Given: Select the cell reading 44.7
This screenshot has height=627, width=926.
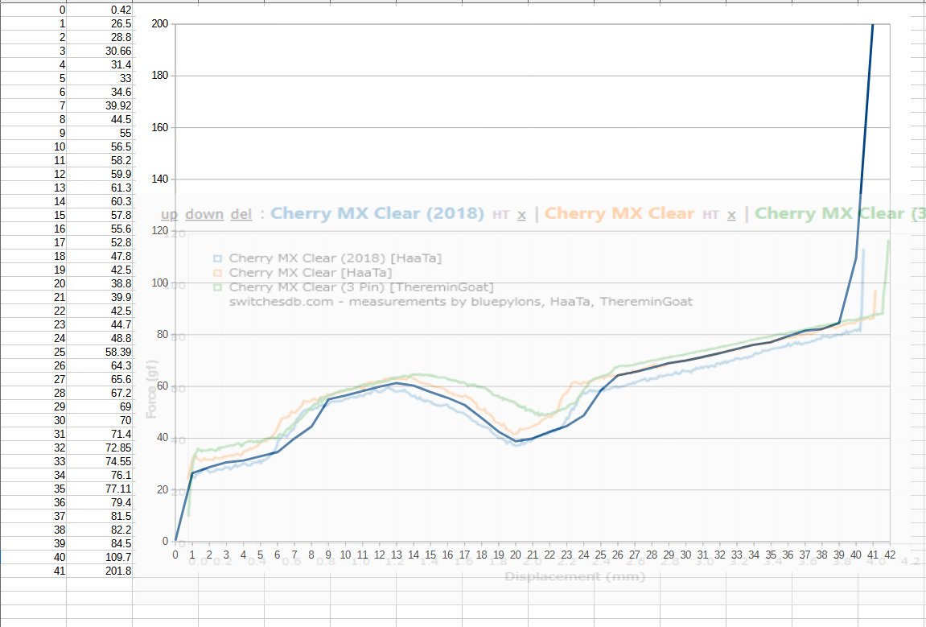Looking at the screenshot, I should coord(100,324).
